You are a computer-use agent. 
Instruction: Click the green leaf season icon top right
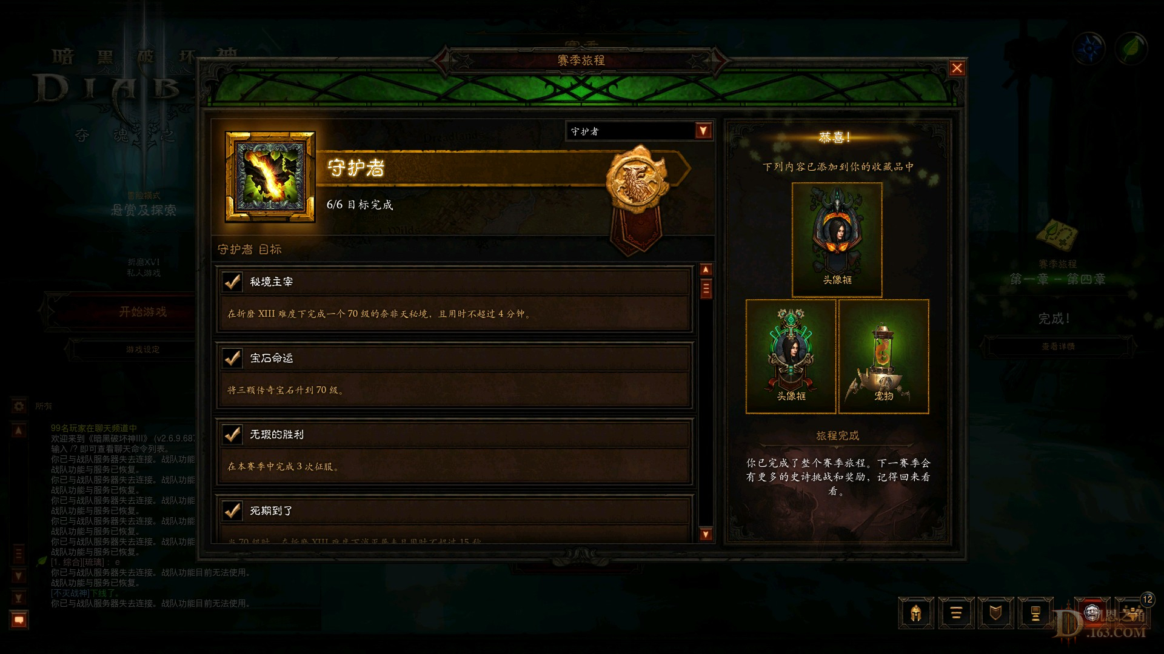(x=1131, y=48)
